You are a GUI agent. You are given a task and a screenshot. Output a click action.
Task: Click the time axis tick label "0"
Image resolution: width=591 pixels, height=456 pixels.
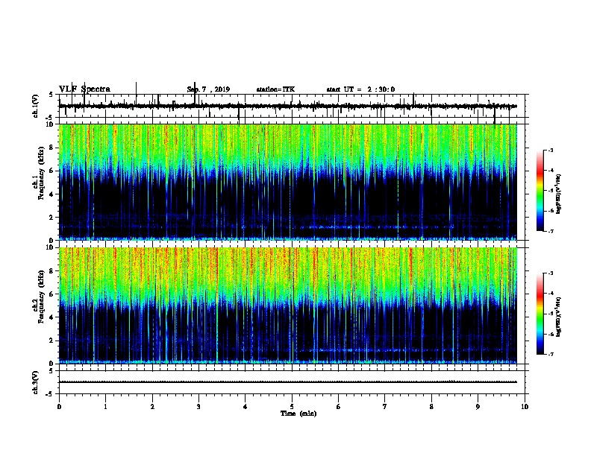point(59,407)
